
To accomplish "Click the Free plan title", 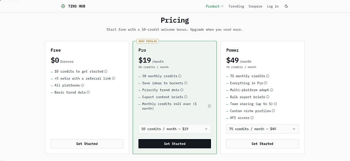I will [56, 50].
